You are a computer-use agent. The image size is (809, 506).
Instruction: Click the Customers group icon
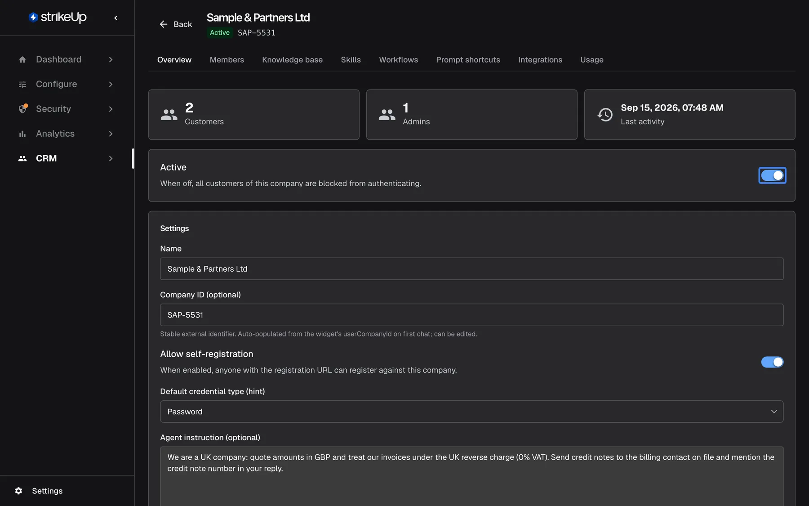pos(169,115)
